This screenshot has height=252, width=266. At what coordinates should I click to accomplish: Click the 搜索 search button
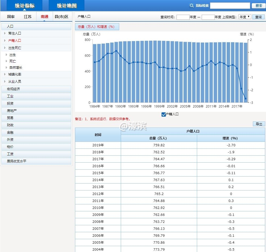pos(258,5)
